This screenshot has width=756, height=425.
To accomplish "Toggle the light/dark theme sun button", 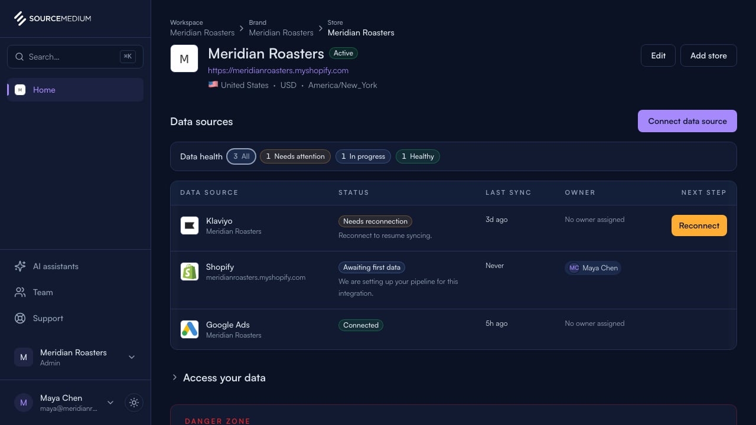I will [x=134, y=403].
